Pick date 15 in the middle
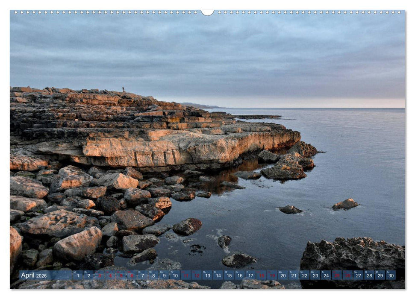 (x=230, y=277)
